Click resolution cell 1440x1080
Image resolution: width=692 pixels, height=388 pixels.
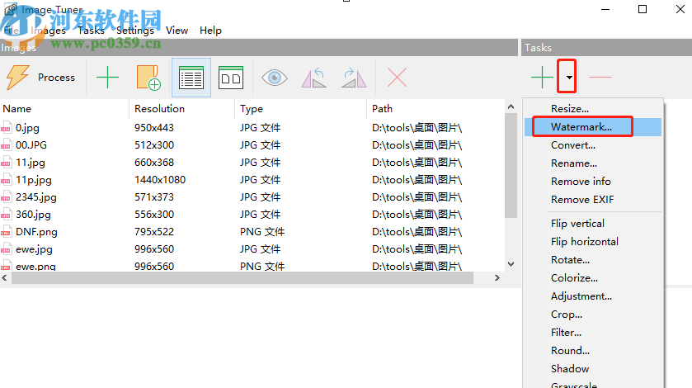pos(160,180)
